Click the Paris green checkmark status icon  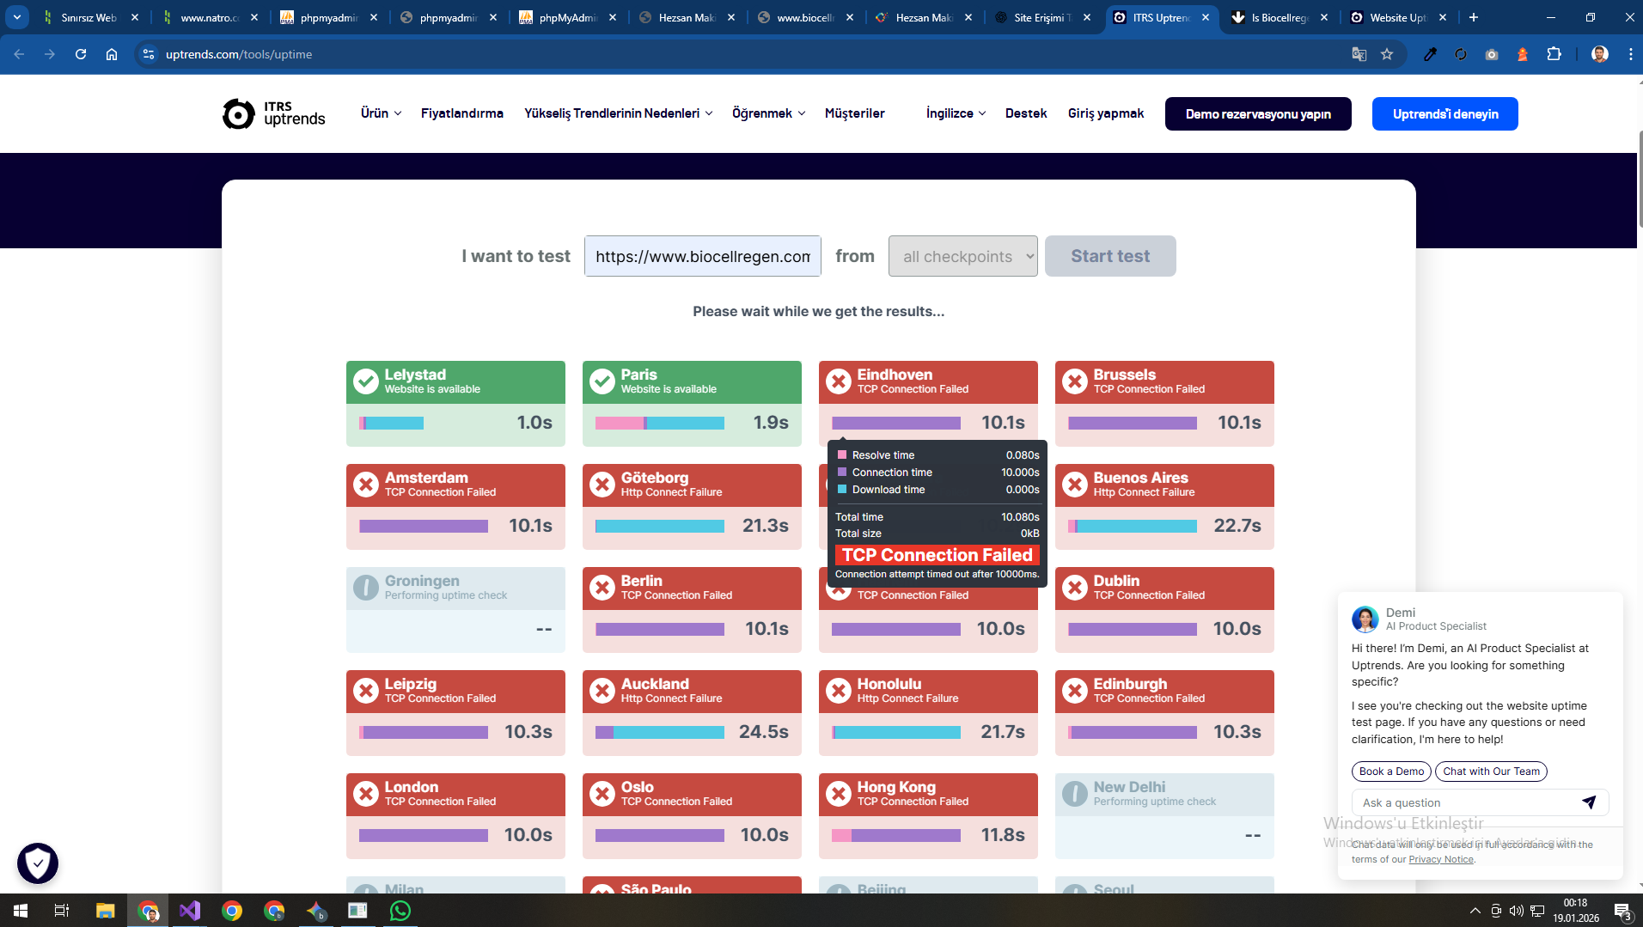coord(602,381)
